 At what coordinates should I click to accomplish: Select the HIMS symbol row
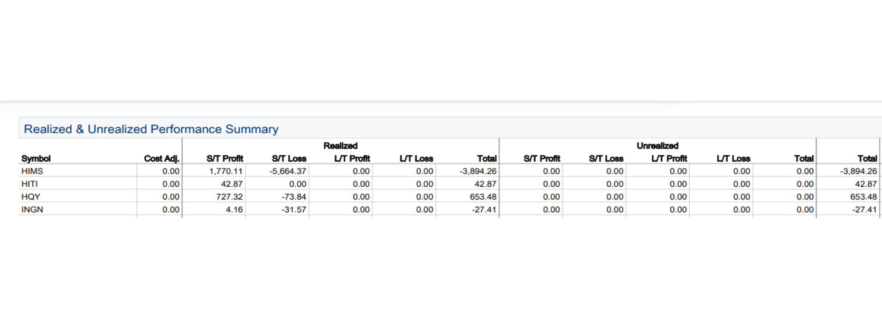coord(450,171)
